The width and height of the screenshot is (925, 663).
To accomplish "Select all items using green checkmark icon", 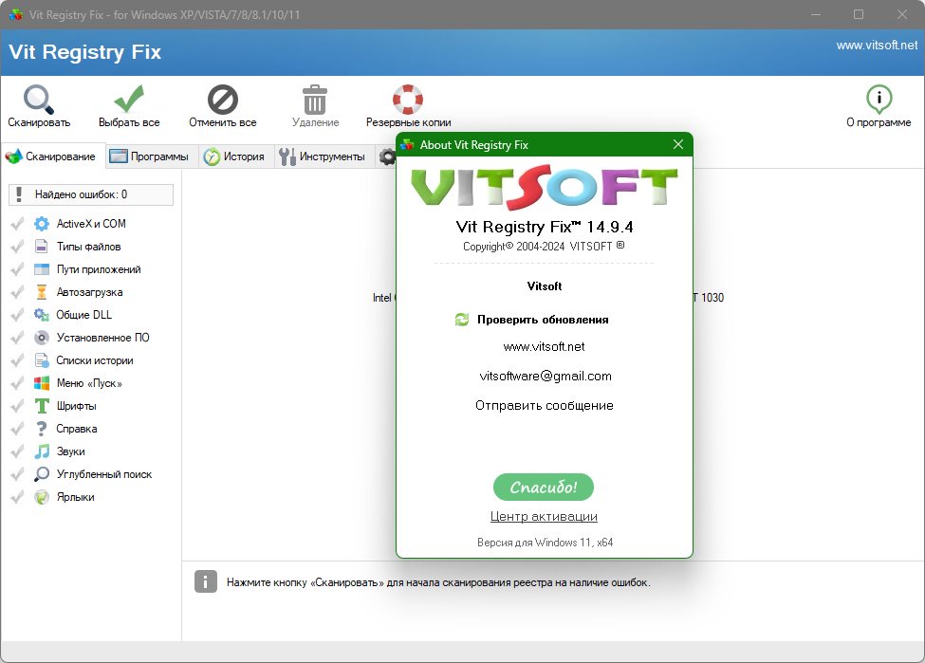I will (x=129, y=99).
